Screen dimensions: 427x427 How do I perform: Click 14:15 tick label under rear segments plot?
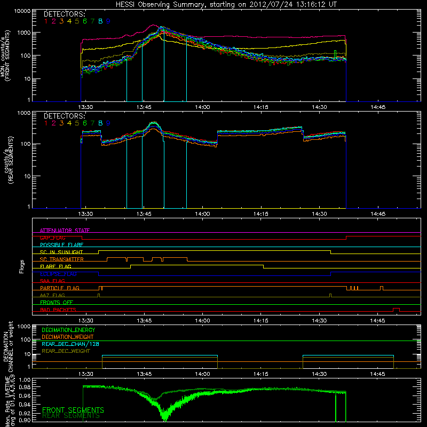point(261,214)
